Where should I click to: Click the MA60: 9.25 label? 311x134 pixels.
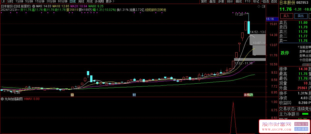click(96, 6)
